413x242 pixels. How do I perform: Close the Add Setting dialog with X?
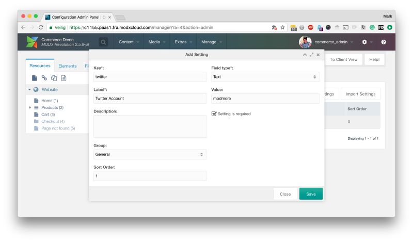318,55
